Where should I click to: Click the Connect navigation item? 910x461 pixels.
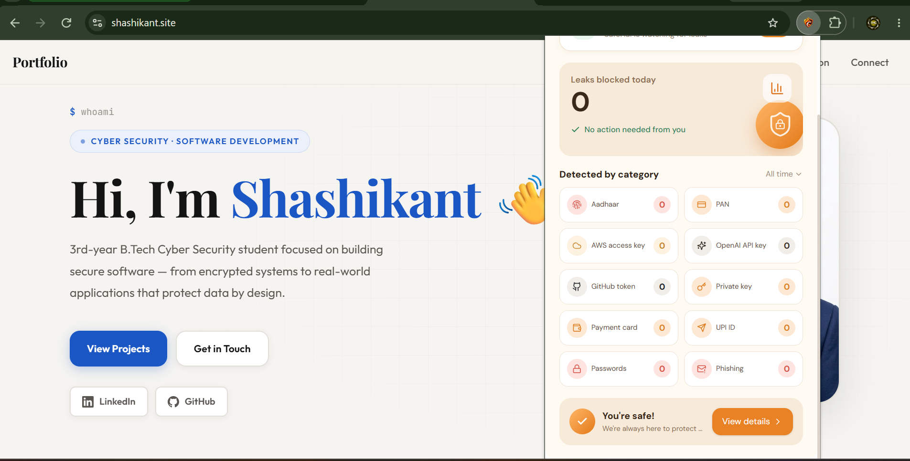click(869, 63)
